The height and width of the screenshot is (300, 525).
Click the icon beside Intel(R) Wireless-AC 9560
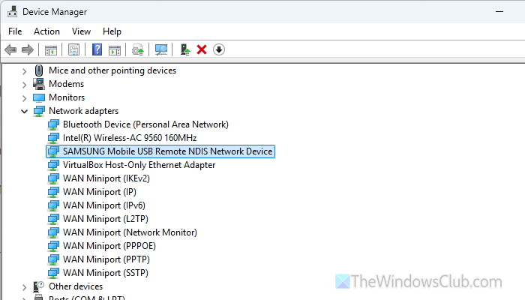[x=53, y=138]
